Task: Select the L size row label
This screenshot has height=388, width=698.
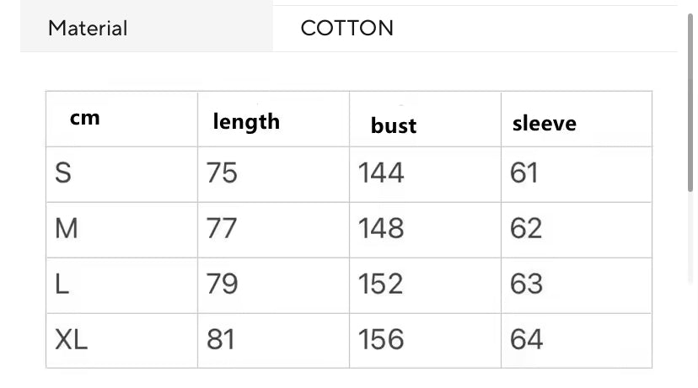Action: pos(62,284)
